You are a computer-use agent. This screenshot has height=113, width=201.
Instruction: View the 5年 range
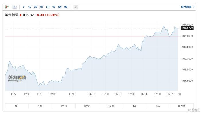tap(158, 106)
